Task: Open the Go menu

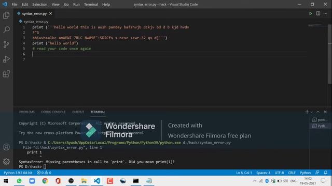Action: (66, 4)
